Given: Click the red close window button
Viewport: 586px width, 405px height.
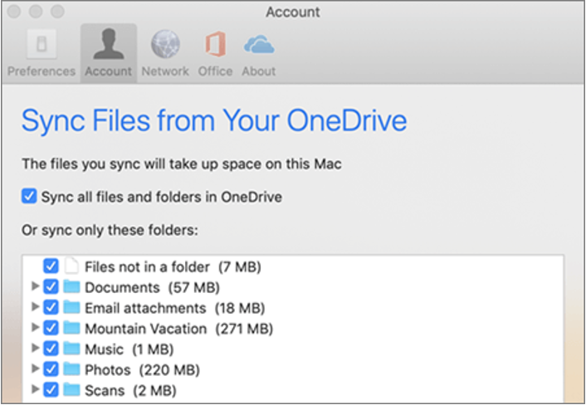Looking at the screenshot, I should point(14,12).
